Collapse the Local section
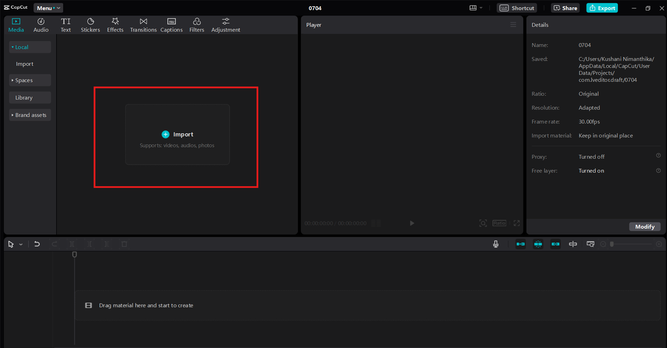The image size is (667, 348). coord(30,47)
